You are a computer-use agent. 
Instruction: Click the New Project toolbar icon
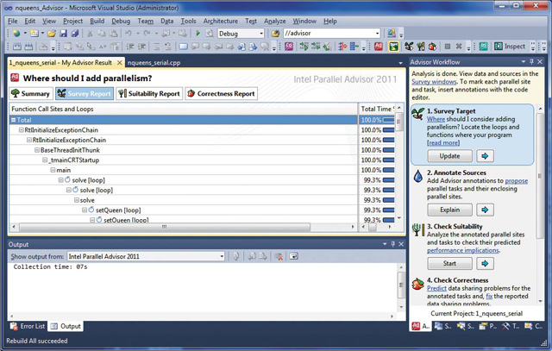click(x=16, y=34)
